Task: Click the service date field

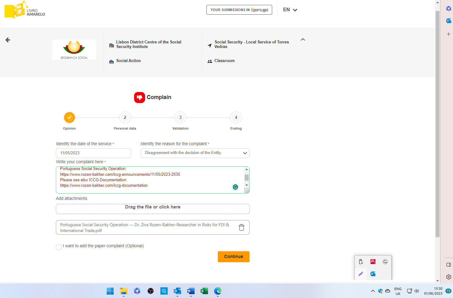Action: (93, 153)
